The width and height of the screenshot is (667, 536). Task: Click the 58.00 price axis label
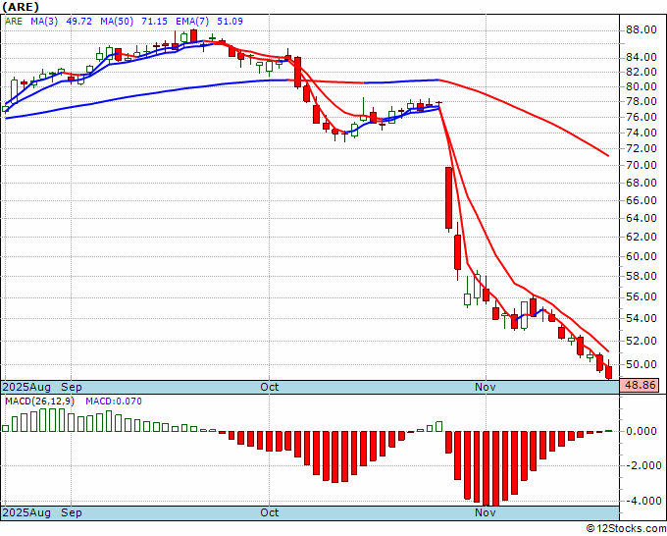click(x=641, y=276)
